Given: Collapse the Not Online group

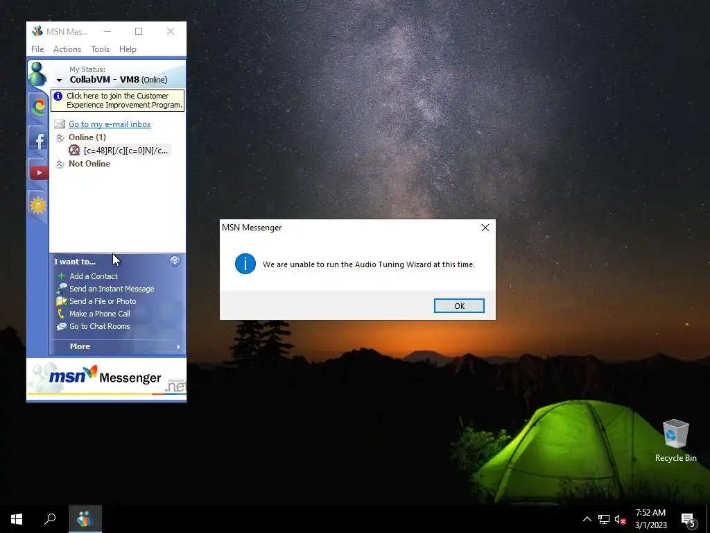Looking at the screenshot, I should point(60,164).
